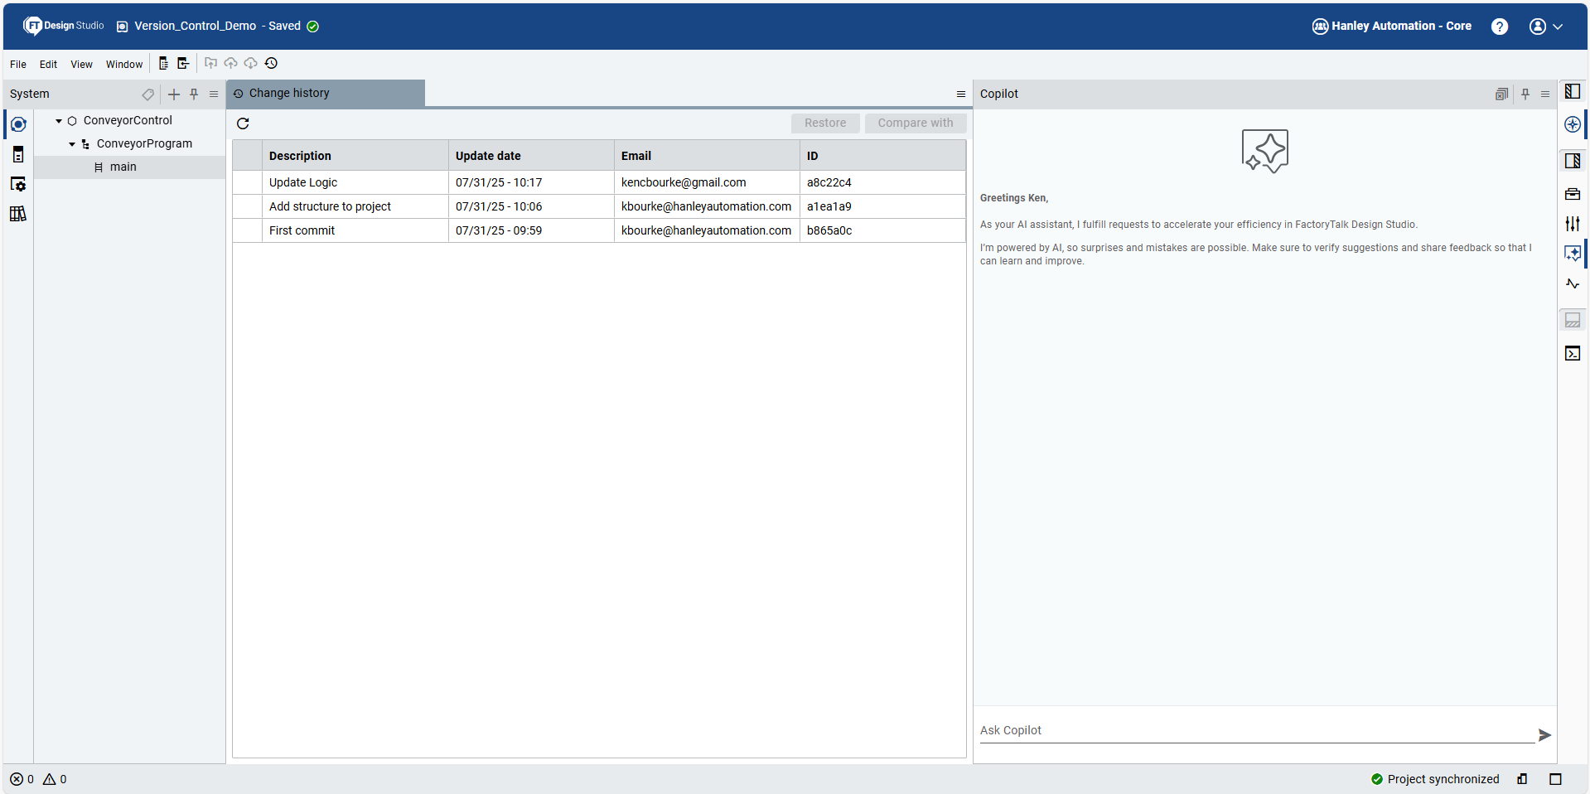Screen dimensions: 1590x794
Task: Open the settings-window sidebar icon
Action: click(x=18, y=184)
